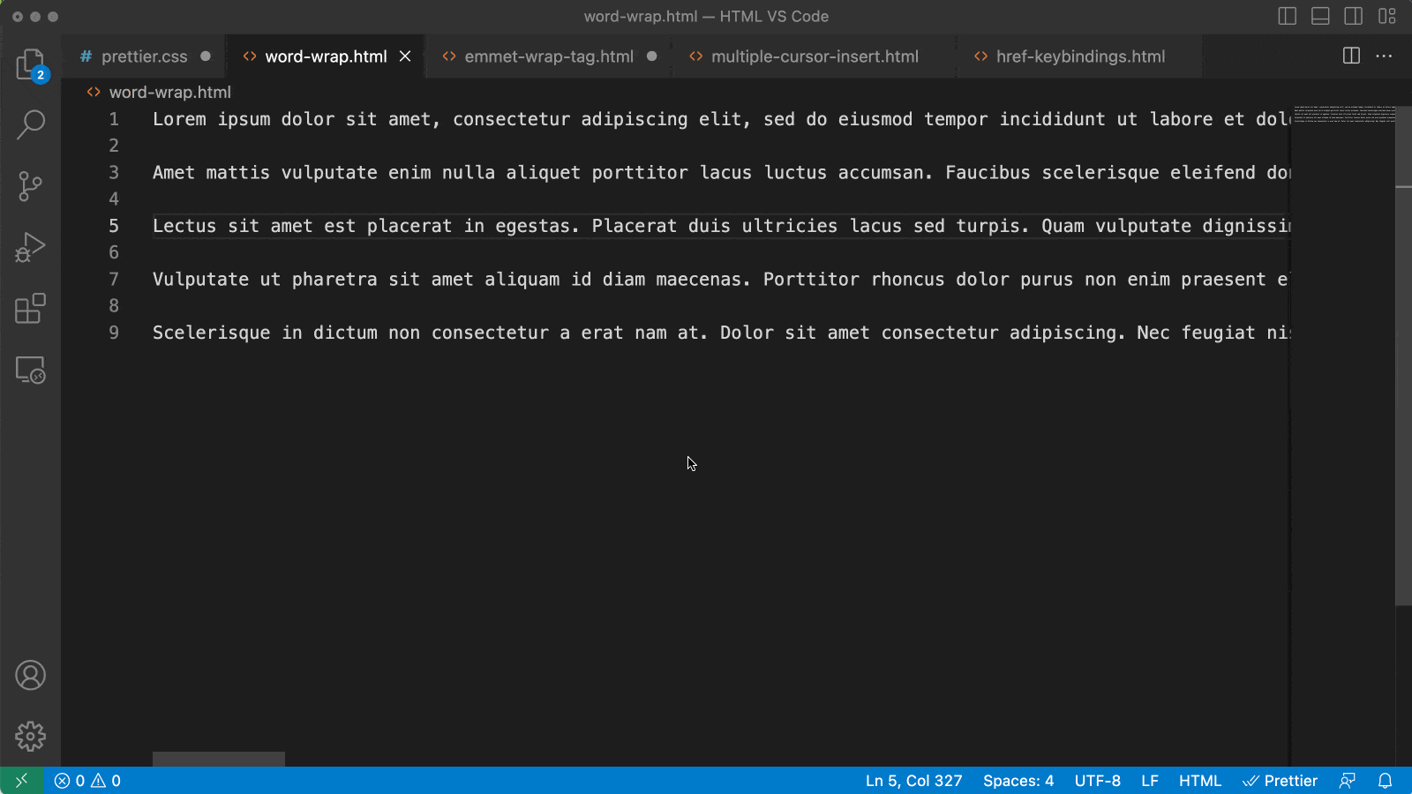Click the horizontal scrollbar thumb
Viewport: 1412px width, 794px height.
[x=218, y=759]
